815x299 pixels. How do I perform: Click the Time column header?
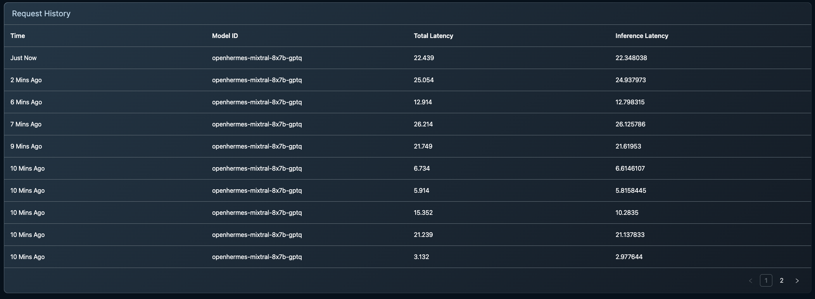tap(17, 36)
